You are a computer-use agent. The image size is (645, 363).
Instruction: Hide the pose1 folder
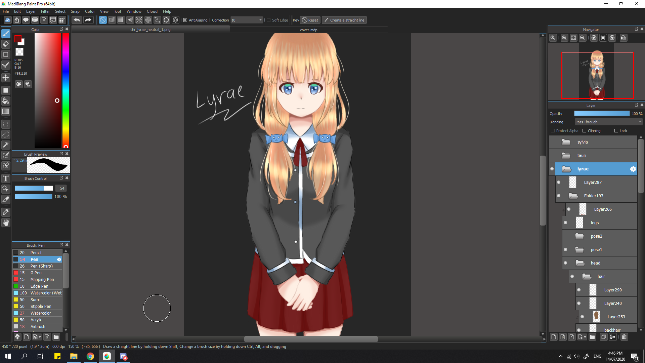pos(565,250)
